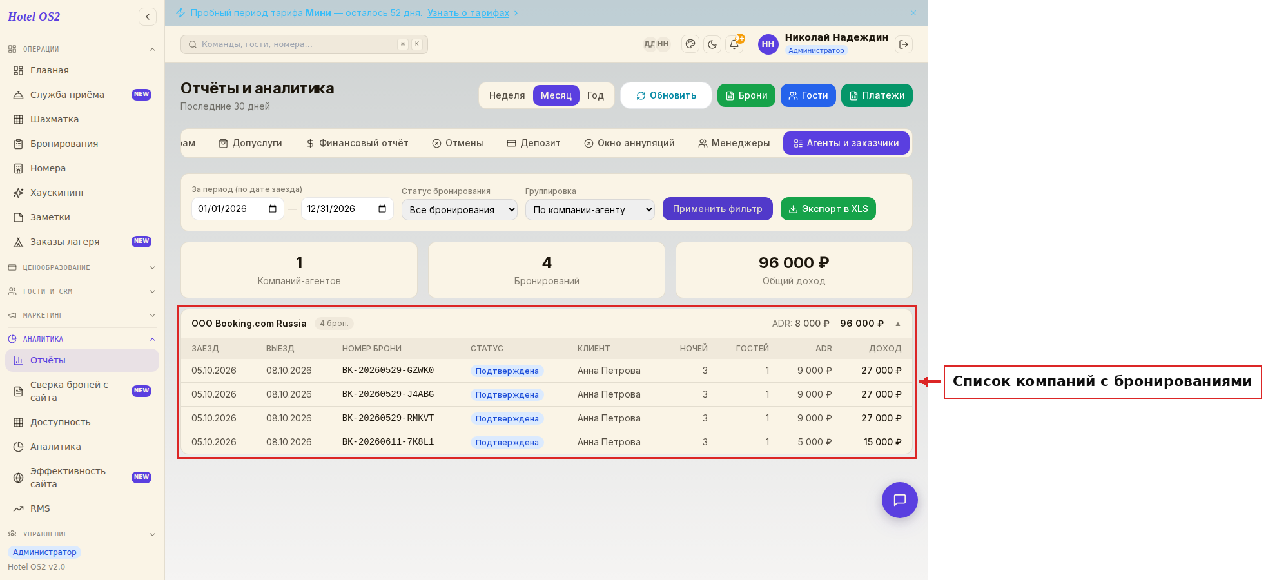The width and height of the screenshot is (1277, 580).
Task: Open the Группировка dropdown
Action: point(590,209)
